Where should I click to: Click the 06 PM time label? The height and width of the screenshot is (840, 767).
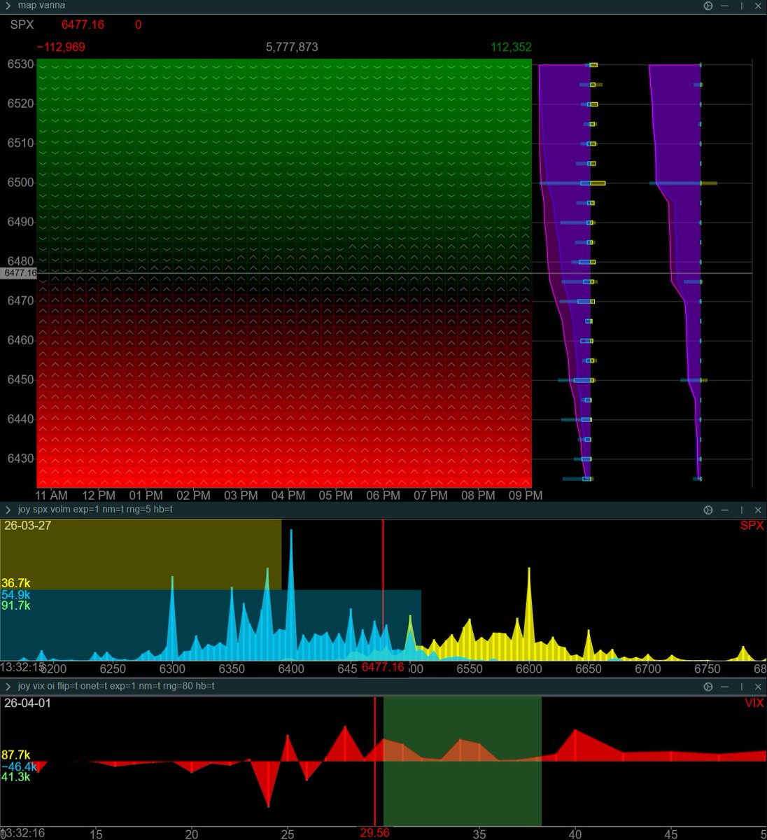pyautogui.click(x=383, y=495)
